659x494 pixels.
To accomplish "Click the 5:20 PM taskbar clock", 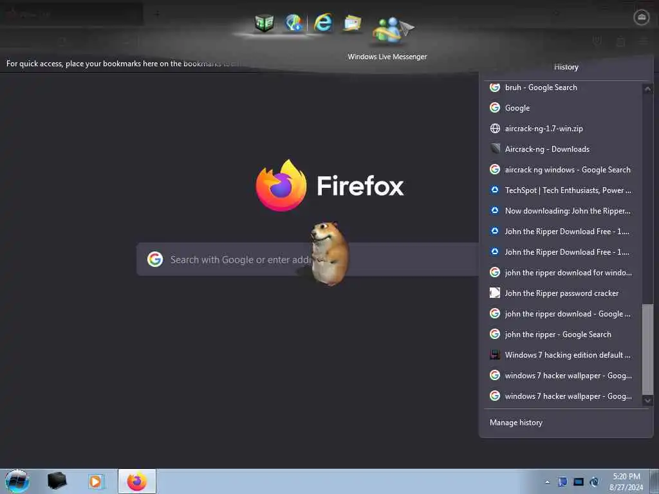I will click(626, 477).
